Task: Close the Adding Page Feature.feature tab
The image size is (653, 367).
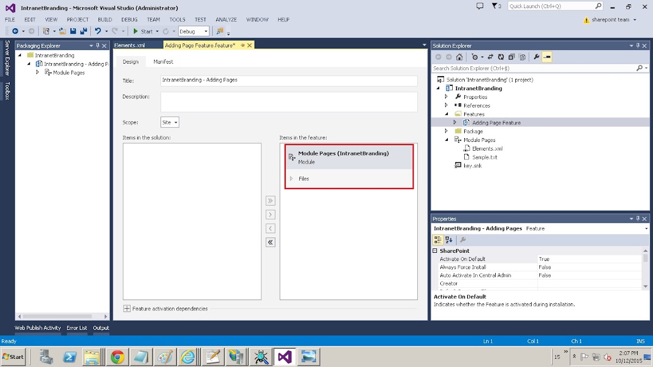Action: pos(250,46)
